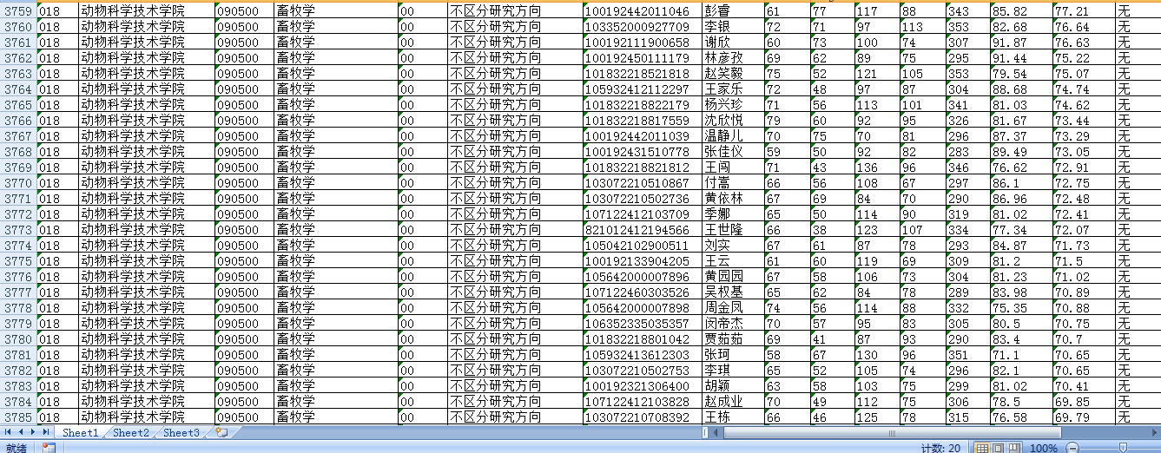Click the score cell 69.79
This screenshot has width=1161, height=453.
click(1084, 417)
